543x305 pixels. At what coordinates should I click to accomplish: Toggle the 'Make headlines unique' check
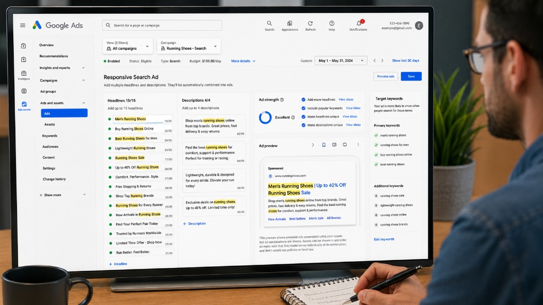tap(303, 117)
